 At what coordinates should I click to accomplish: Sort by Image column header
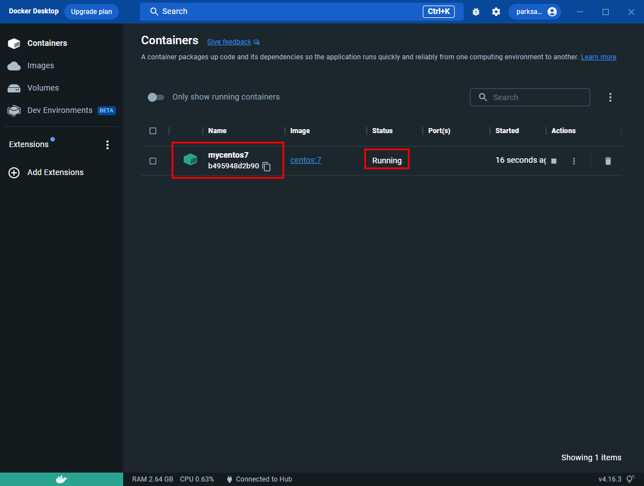point(300,131)
